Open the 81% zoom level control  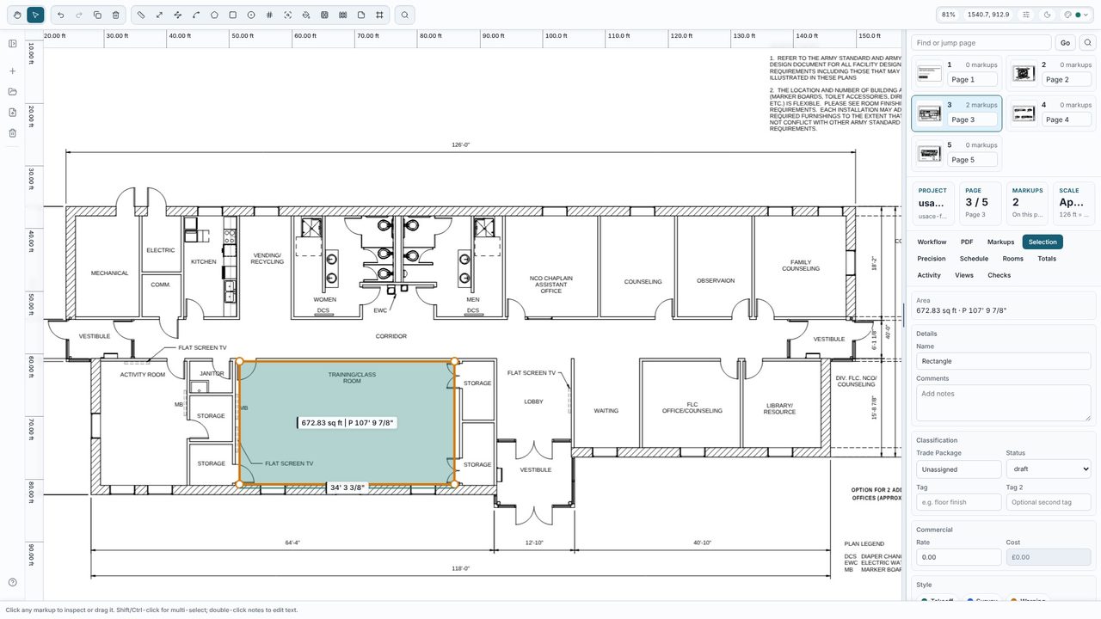(x=949, y=15)
